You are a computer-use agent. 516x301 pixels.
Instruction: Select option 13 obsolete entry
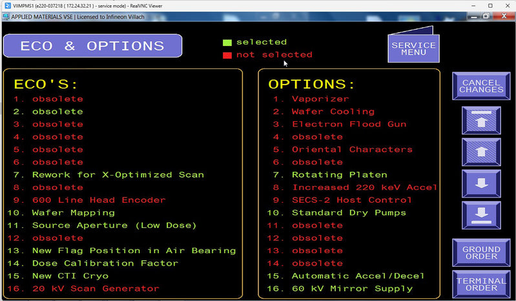[305, 251]
